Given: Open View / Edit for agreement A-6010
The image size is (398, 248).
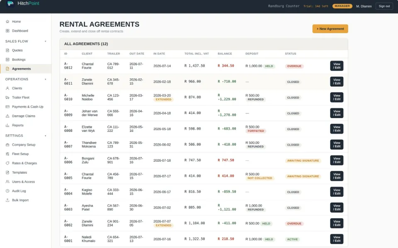Looking at the screenshot, I should tap(337, 97).
